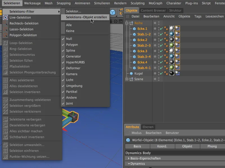Switch to the Content Browser tab

pos(153,10)
